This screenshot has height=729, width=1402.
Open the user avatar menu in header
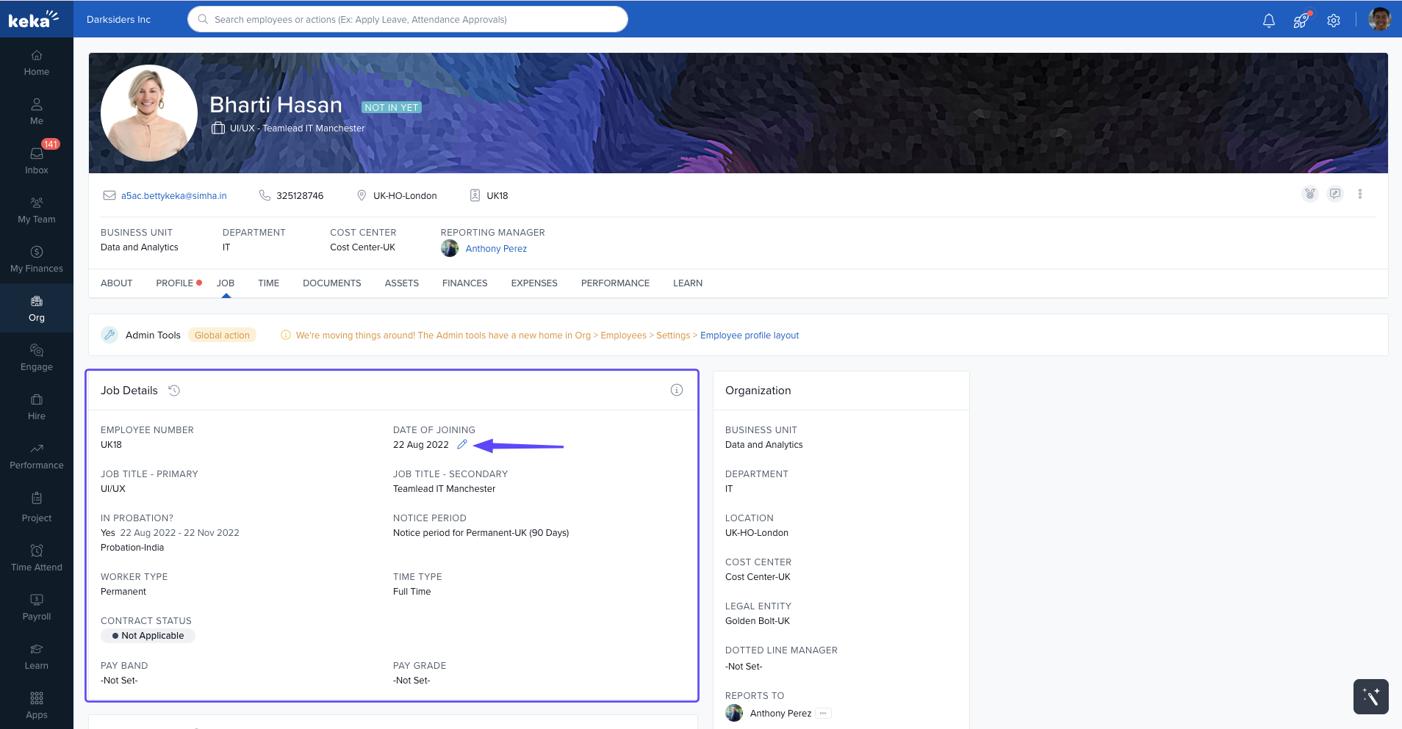click(x=1379, y=20)
